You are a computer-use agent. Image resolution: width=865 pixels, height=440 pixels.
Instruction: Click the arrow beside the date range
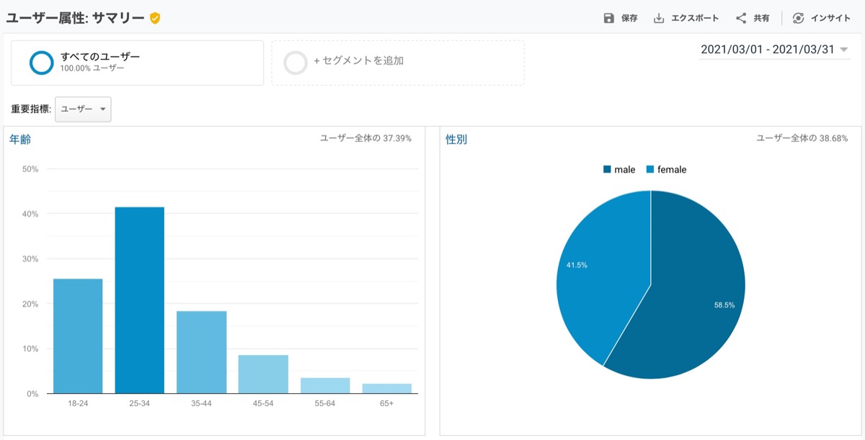(x=843, y=50)
